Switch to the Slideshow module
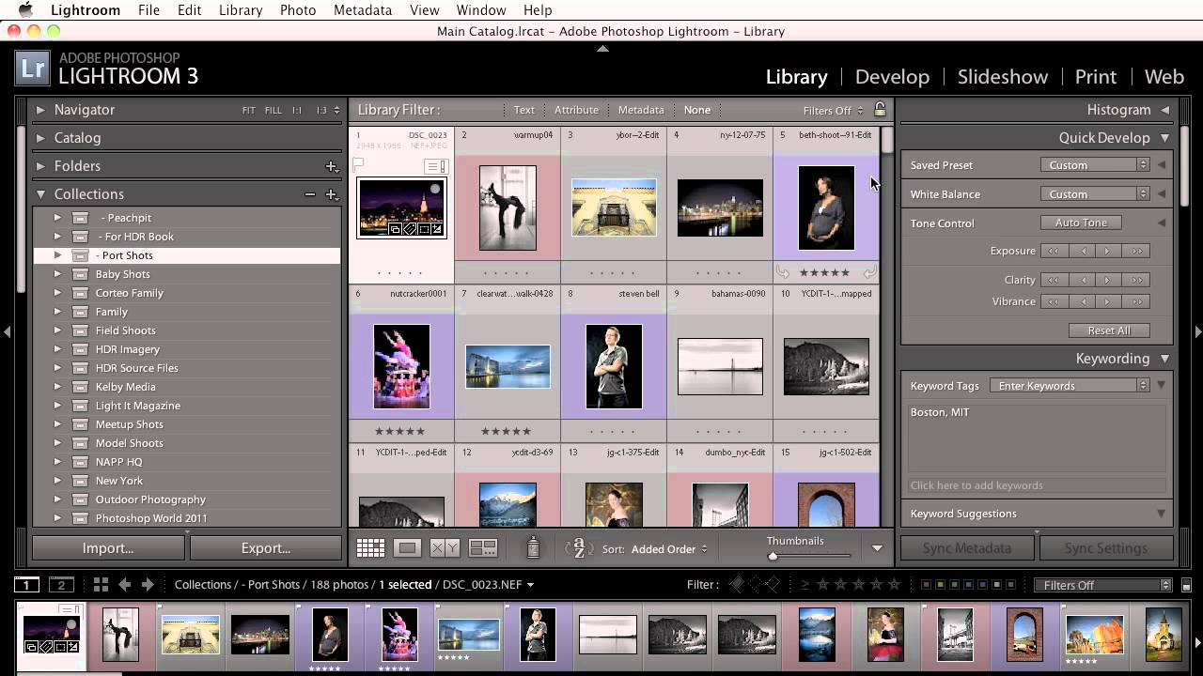Screen dimensions: 1203x676 [x=1003, y=77]
